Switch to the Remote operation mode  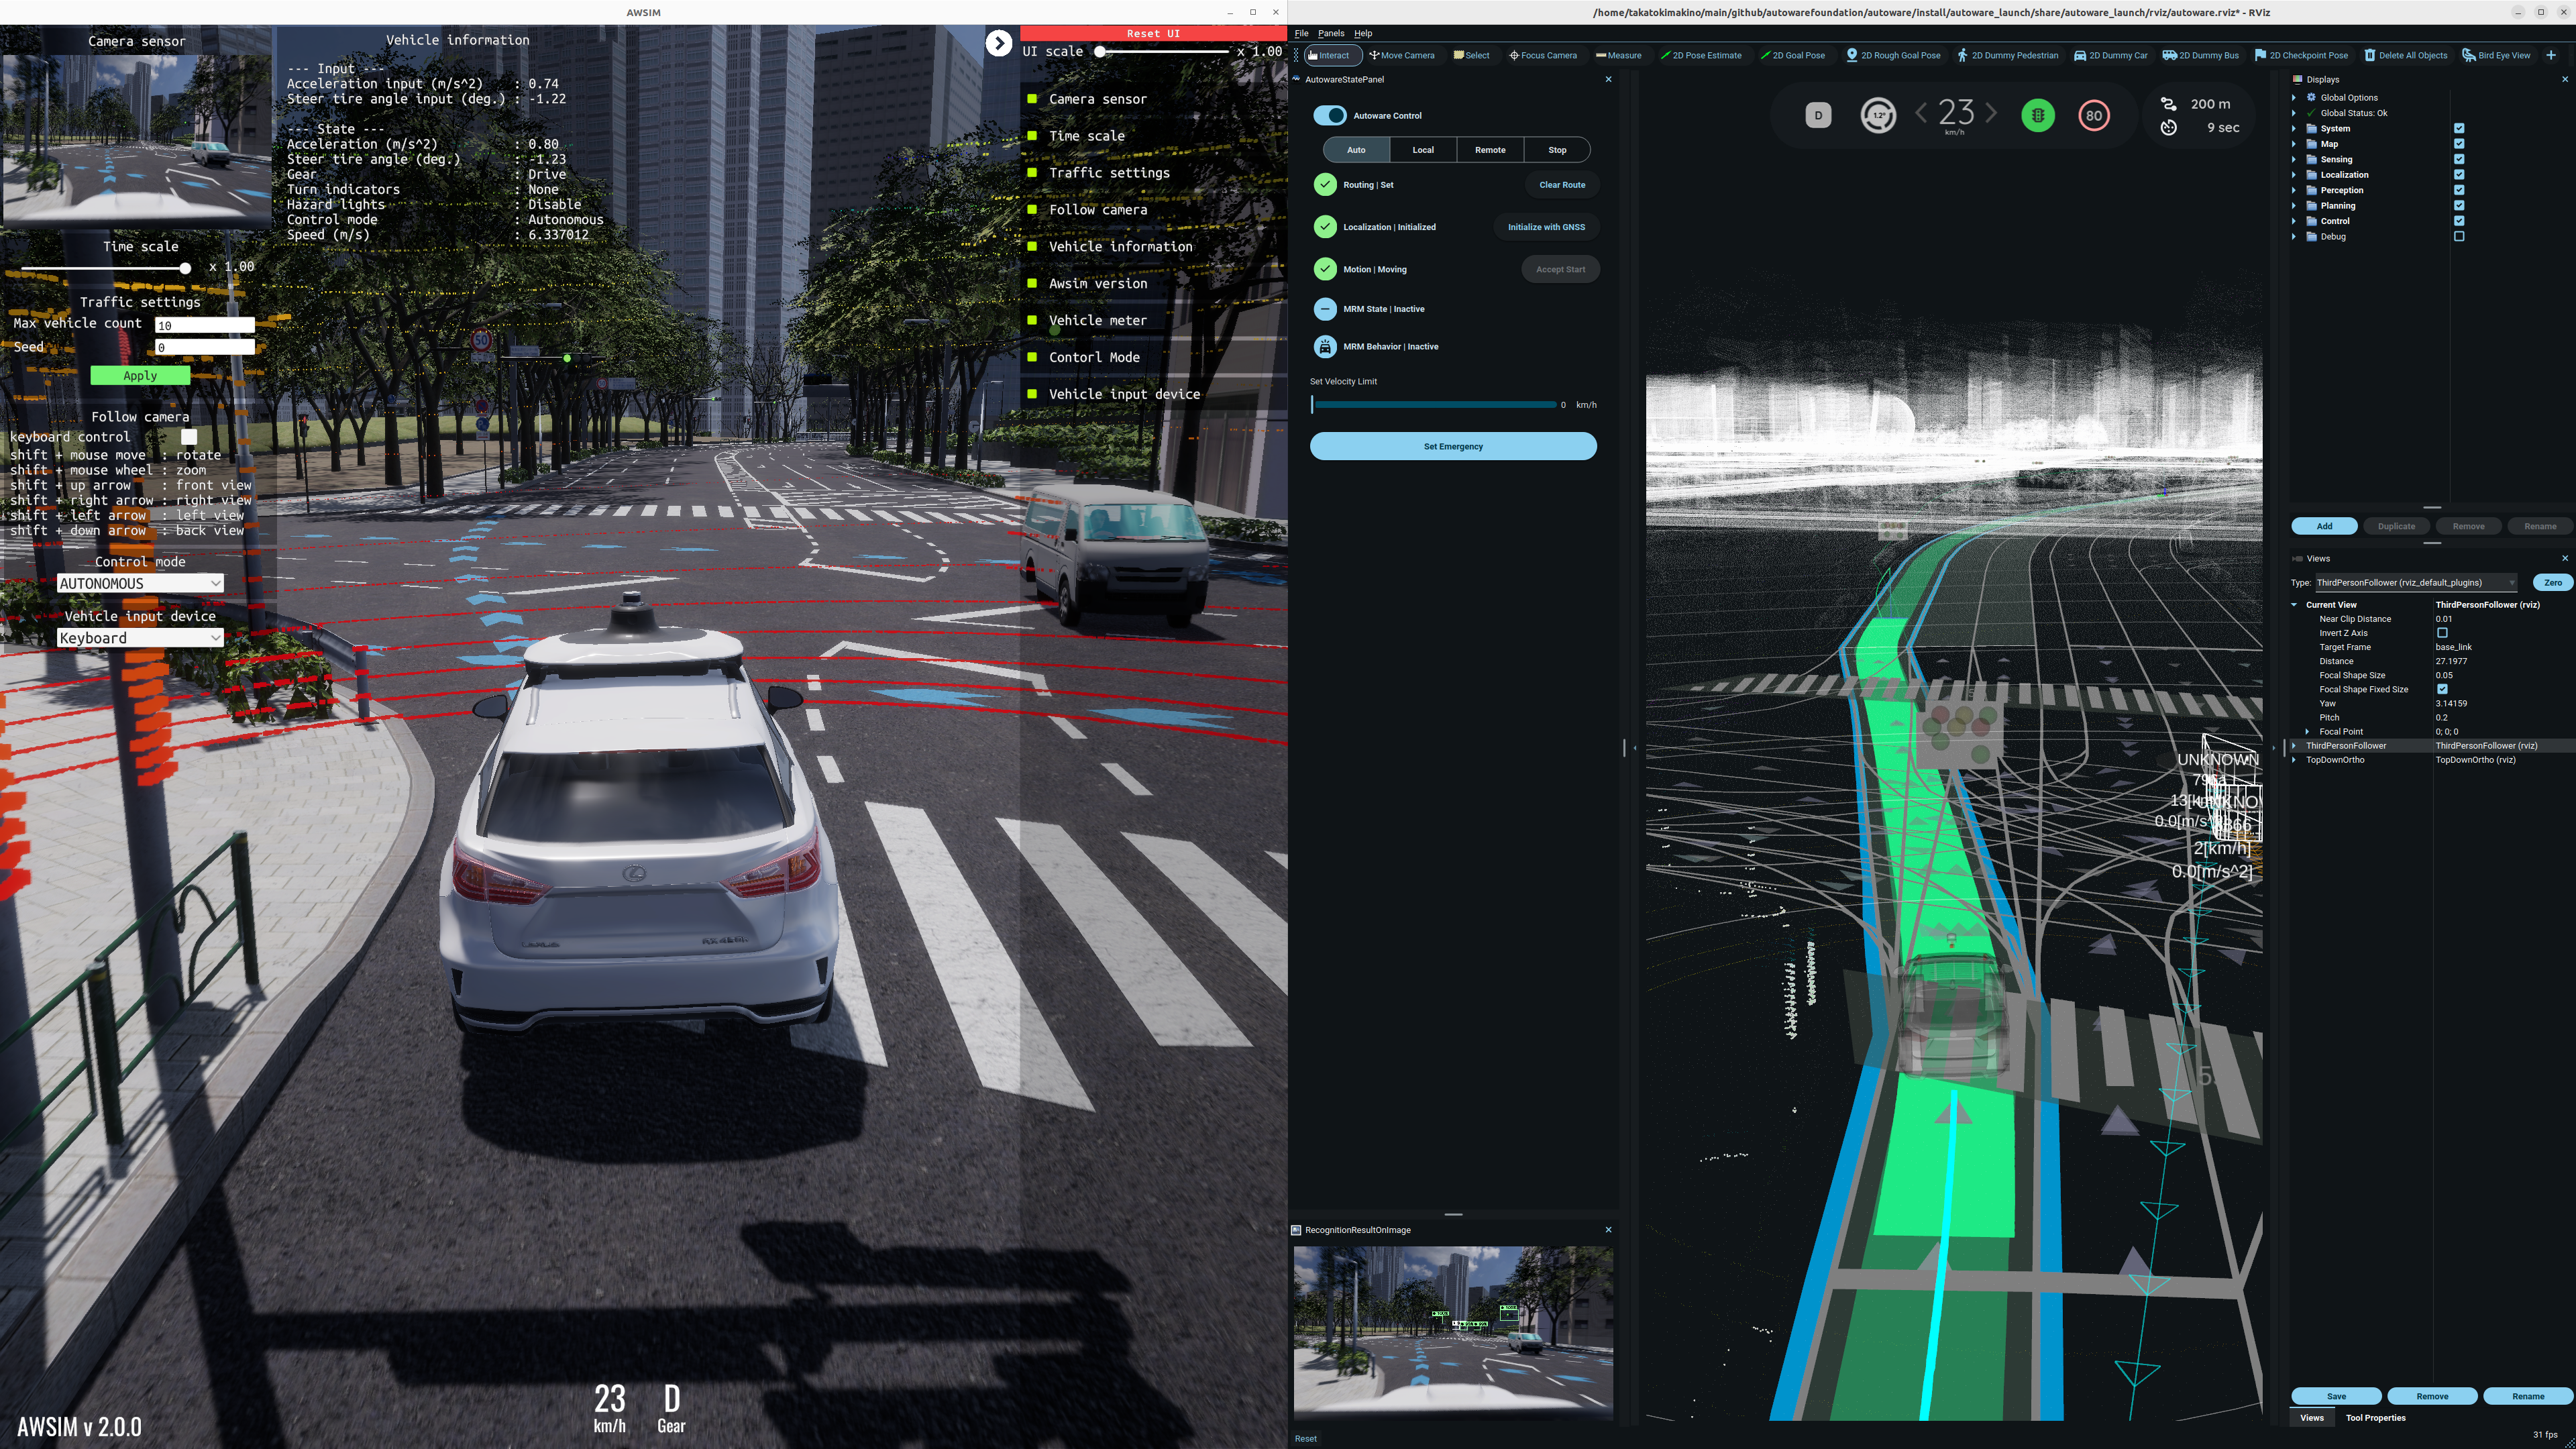[x=1490, y=150]
